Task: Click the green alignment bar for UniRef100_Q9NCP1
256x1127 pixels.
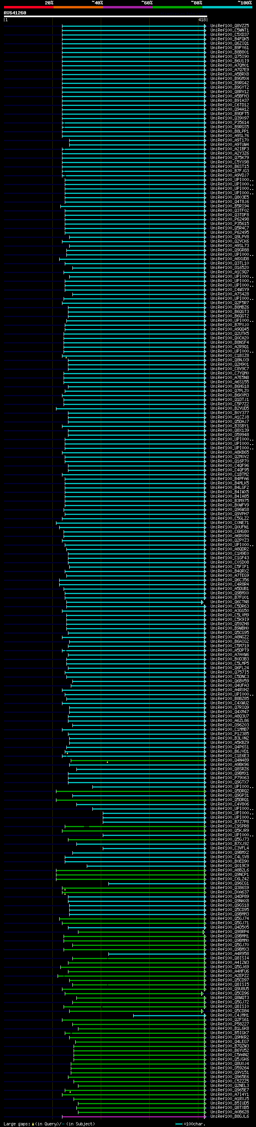Action: click(130, 875)
